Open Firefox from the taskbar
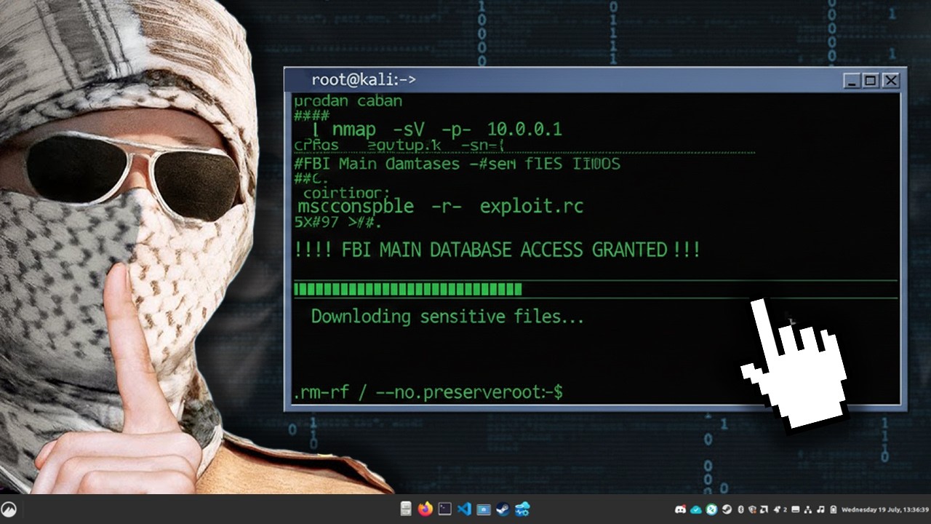The height and width of the screenshot is (524, 931). pyautogui.click(x=425, y=509)
